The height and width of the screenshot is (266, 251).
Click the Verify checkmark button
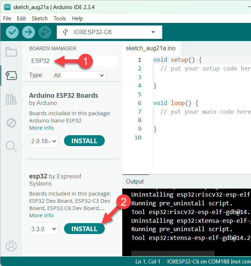12,32
